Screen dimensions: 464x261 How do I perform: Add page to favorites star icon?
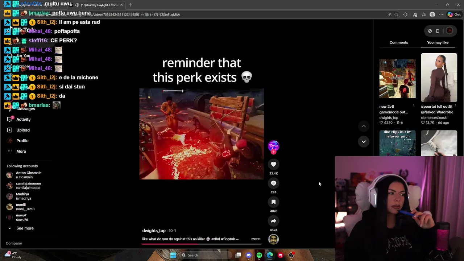pos(396,14)
